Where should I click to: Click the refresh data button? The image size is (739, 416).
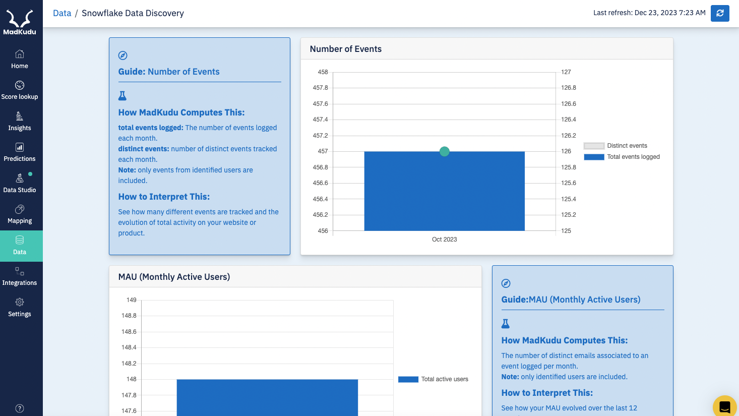pos(720,13)
